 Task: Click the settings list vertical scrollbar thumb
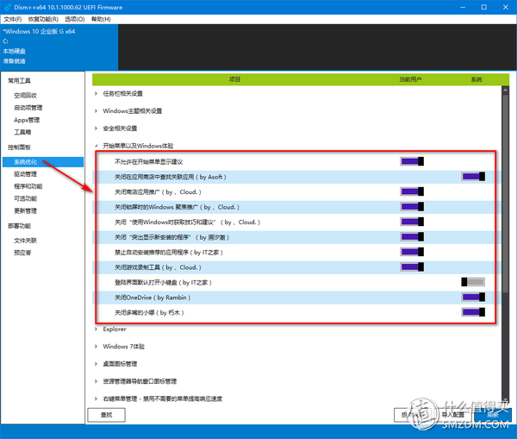tap(505, 194)
